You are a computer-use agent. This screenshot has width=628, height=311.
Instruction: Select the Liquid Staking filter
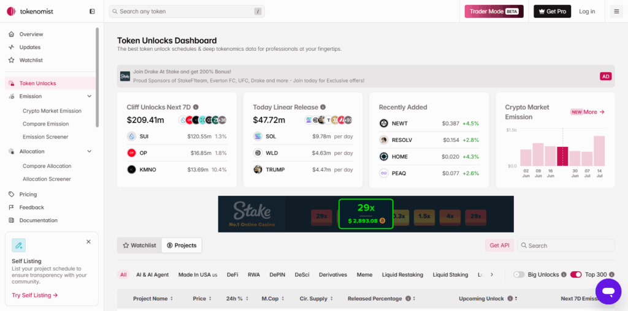point(450,275)
